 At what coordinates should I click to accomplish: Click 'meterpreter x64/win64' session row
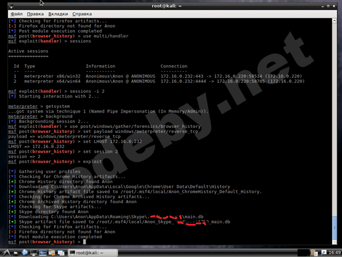(159, 81)
